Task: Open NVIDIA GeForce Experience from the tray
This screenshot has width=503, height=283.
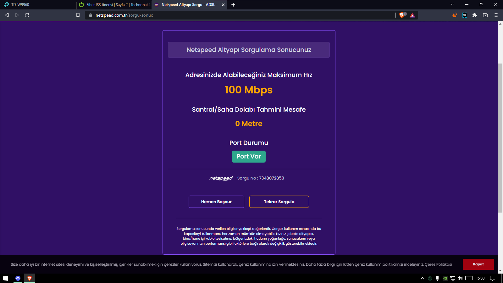Action: tap(445, 278)
